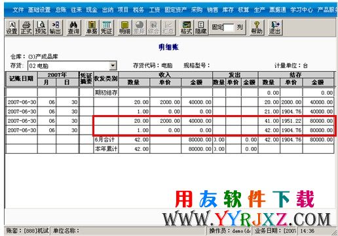The height and width of the screenshot is (236, 338).
Task: Click the 输出 export toolbar icon
Action: 56,27
